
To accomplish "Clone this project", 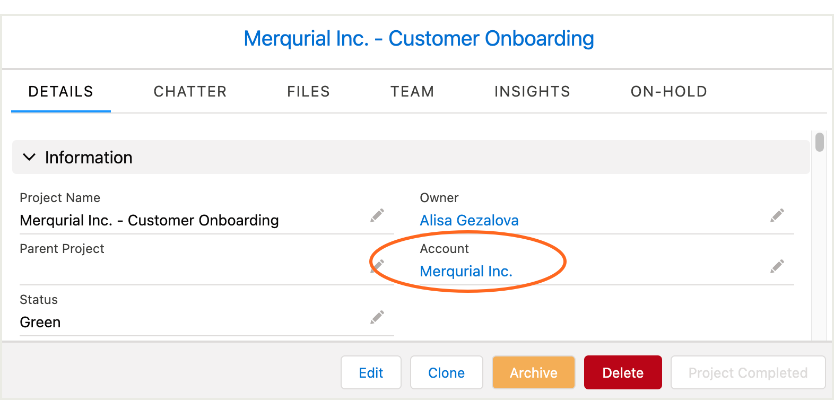I will [x=446, y=372].
